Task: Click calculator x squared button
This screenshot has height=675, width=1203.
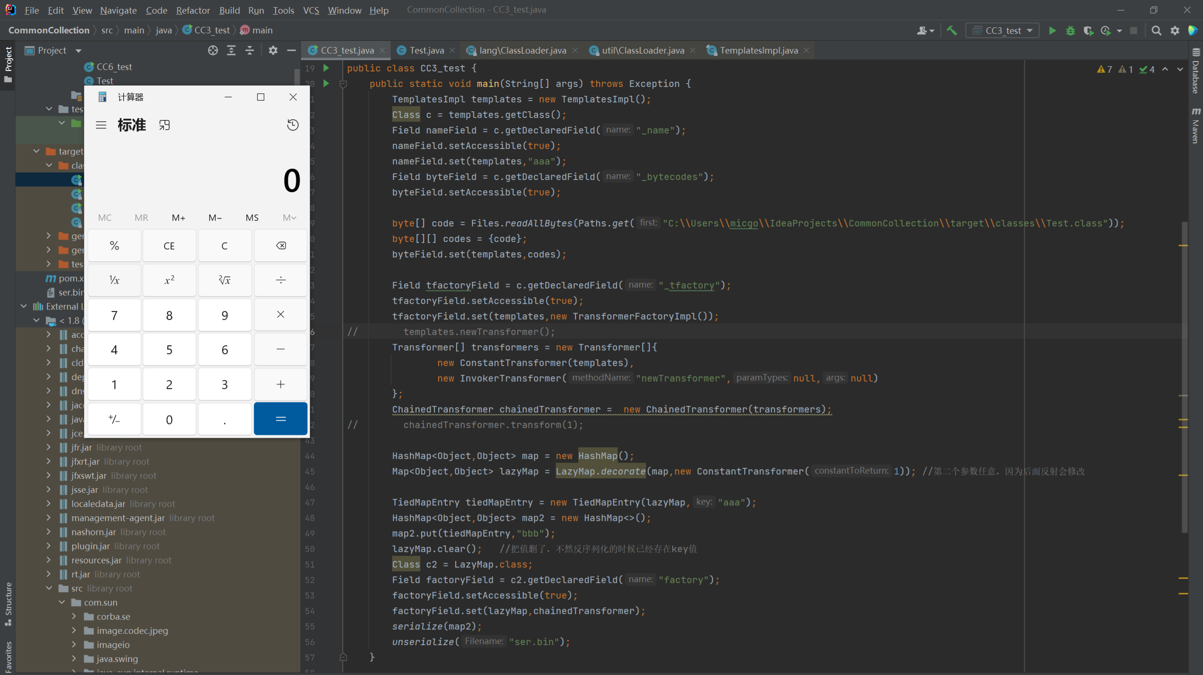Action: pyautogui.click(x=169, y=280)
